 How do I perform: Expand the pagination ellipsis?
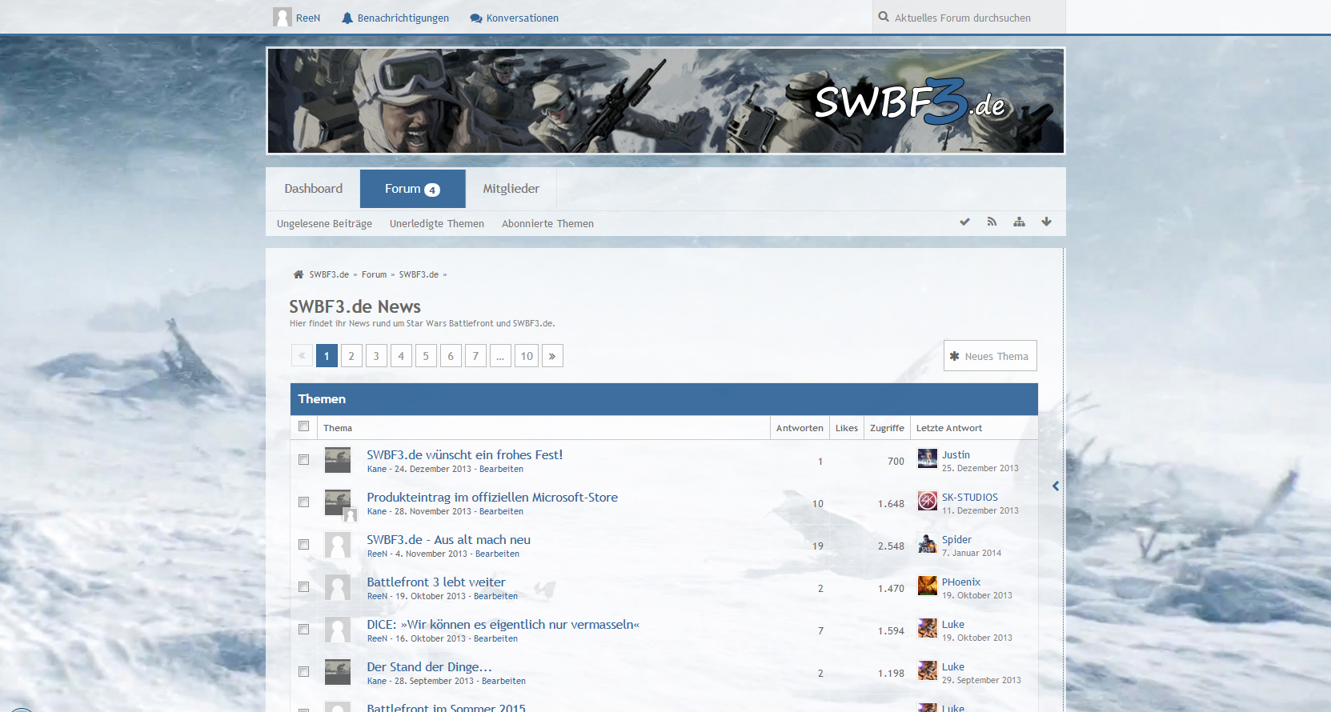500,356
